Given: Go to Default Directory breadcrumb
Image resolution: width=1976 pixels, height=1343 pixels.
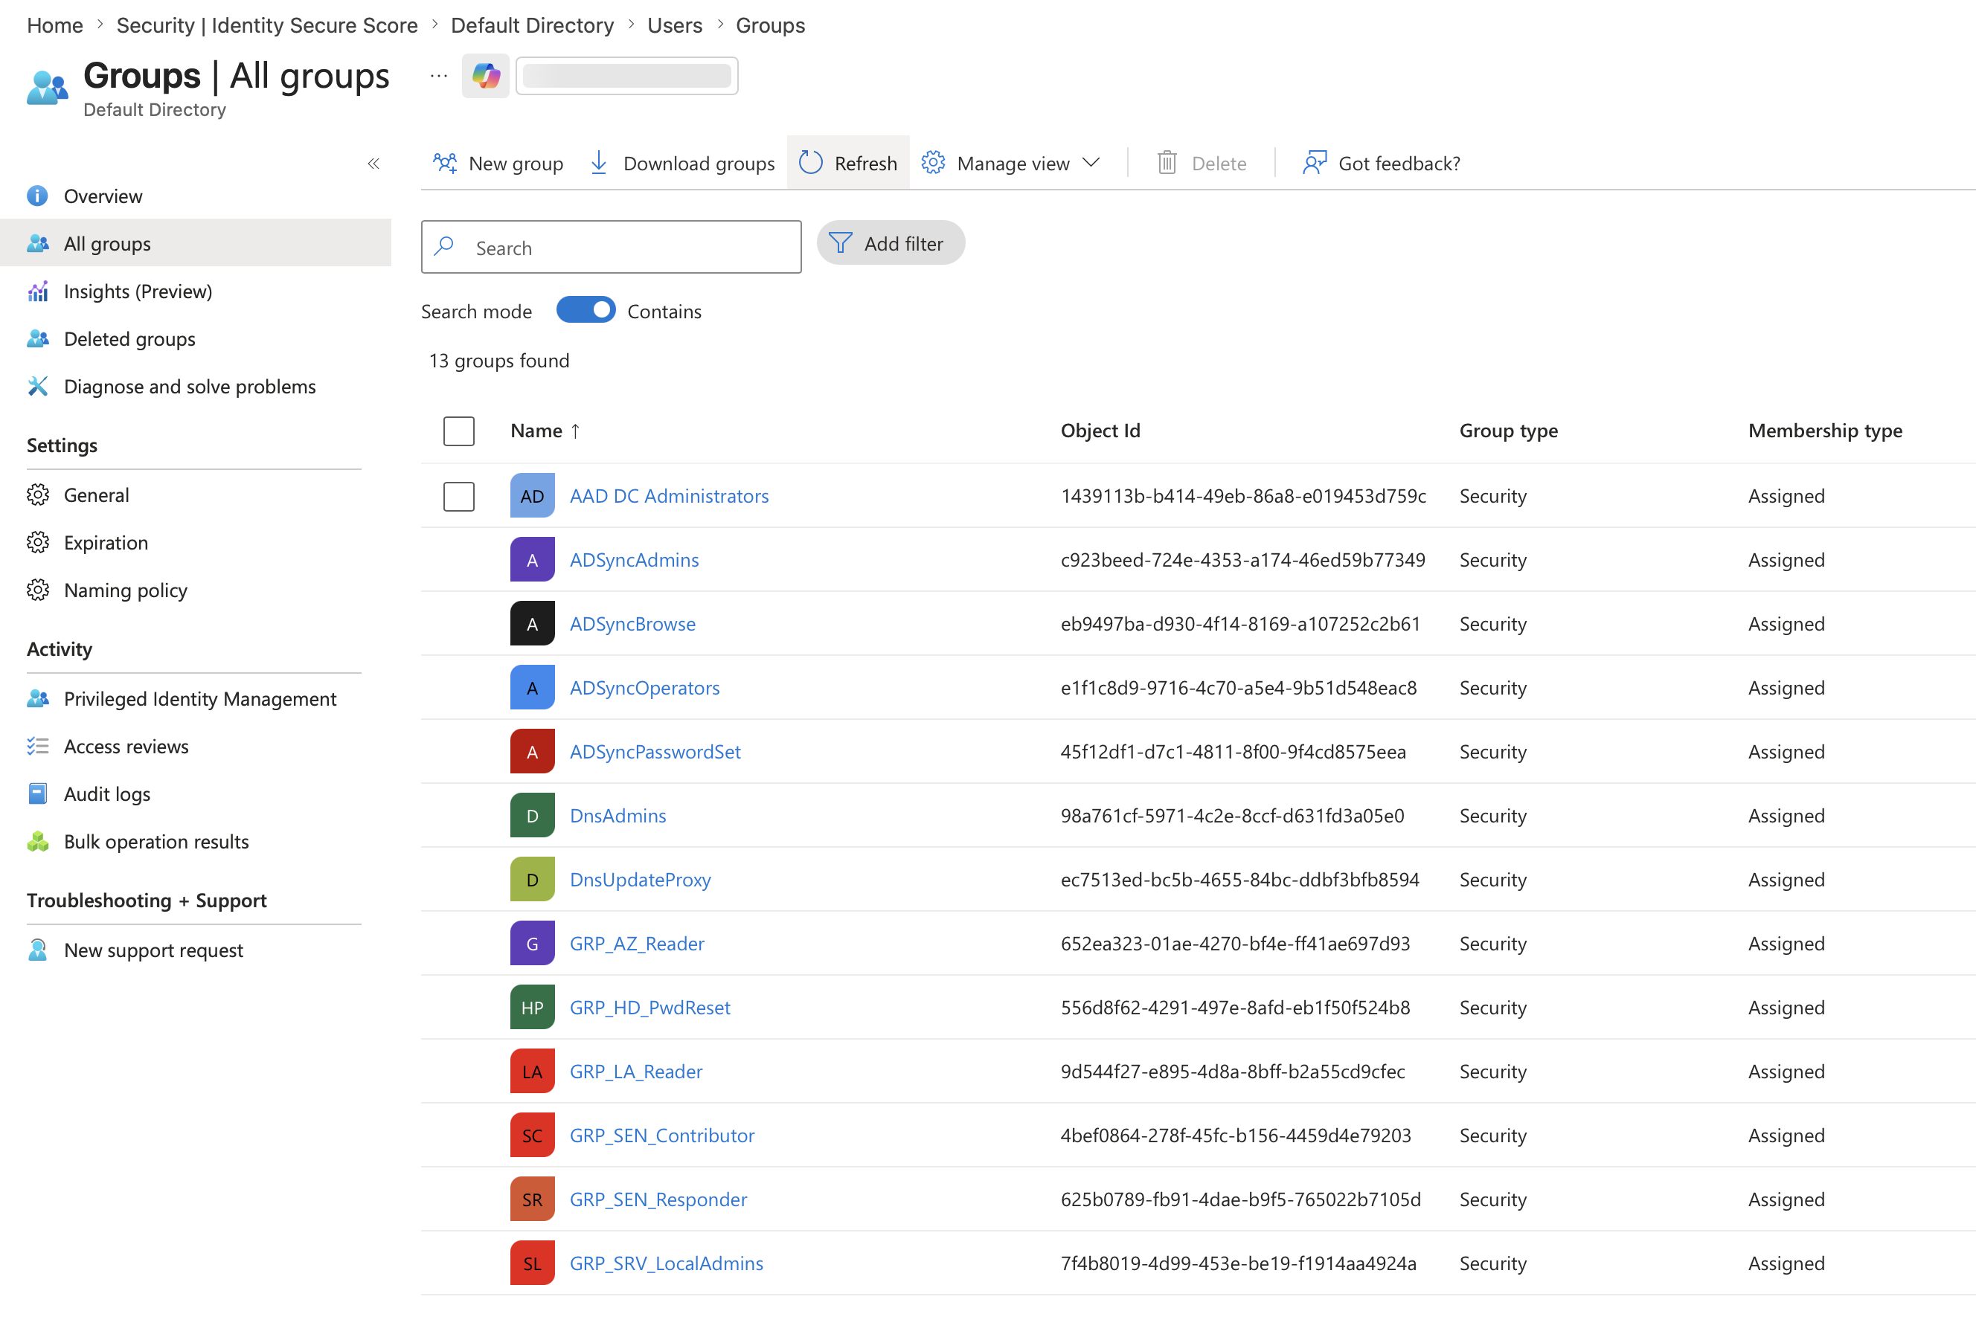Looking at the screenshot, I should coord(532,25).
